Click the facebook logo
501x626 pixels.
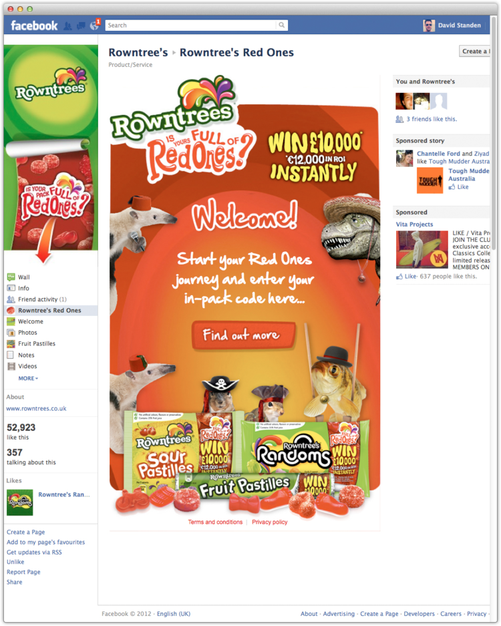pyautogui.click(x=34, y=25)
